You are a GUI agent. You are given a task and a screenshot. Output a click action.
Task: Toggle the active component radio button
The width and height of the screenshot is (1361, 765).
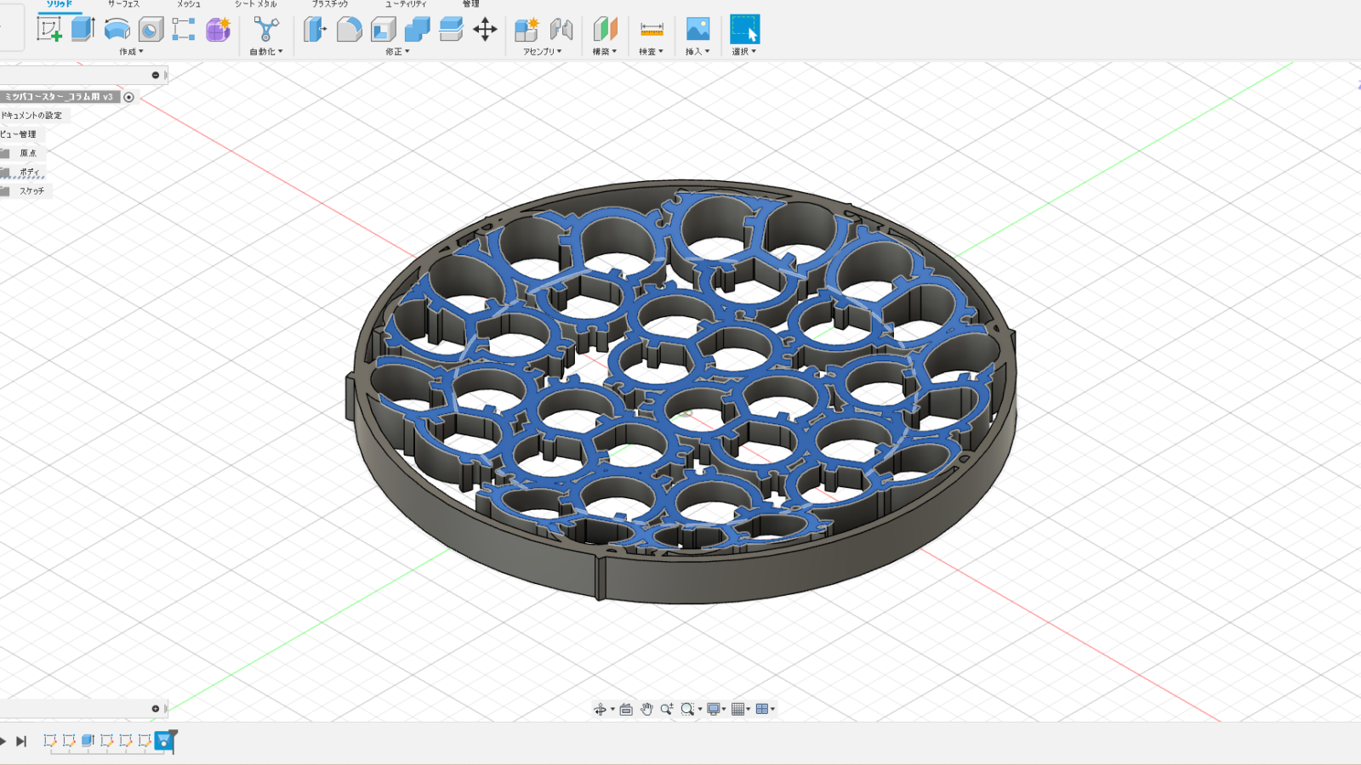pos(129,97)
